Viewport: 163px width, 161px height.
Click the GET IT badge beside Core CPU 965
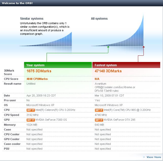pos(99,110)
